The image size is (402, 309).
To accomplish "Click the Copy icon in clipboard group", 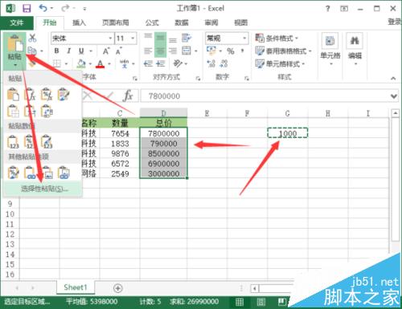I will (32, 51).
